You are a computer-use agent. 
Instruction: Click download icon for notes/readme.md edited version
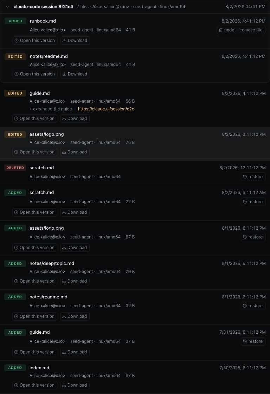64,74
